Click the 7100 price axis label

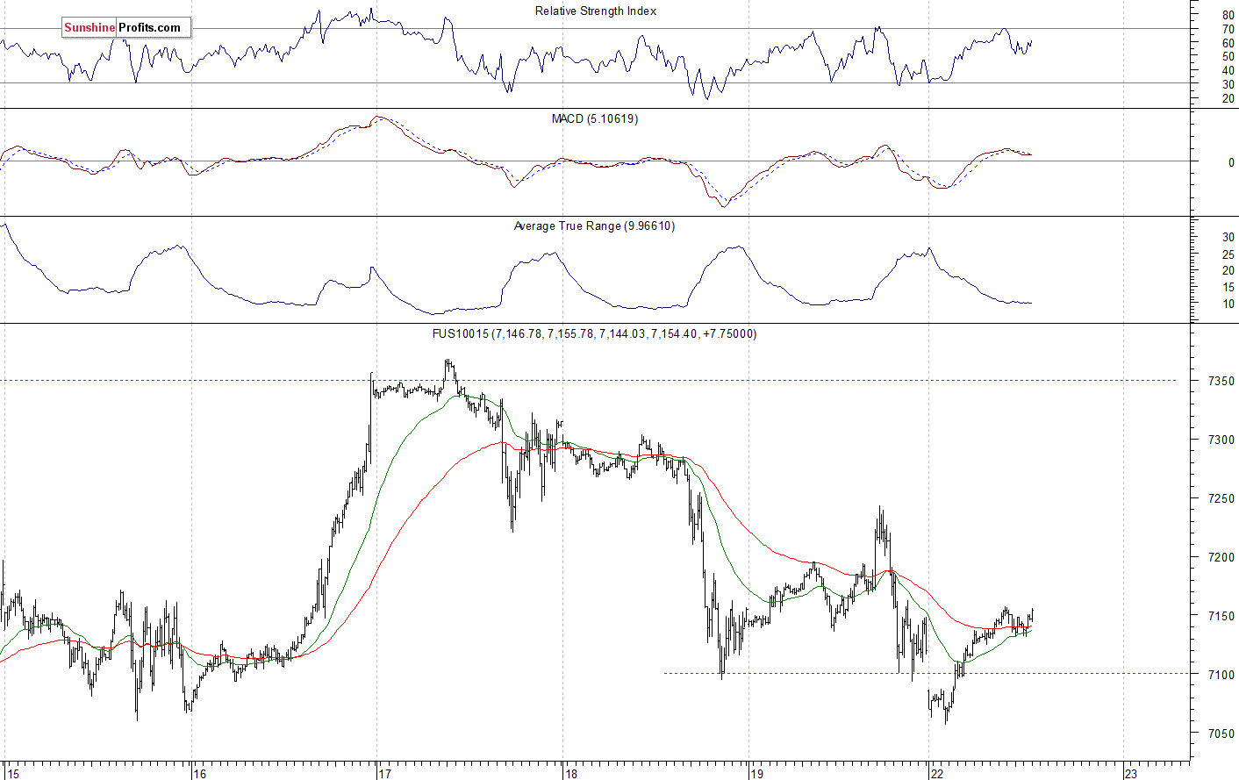point(1221,676)
